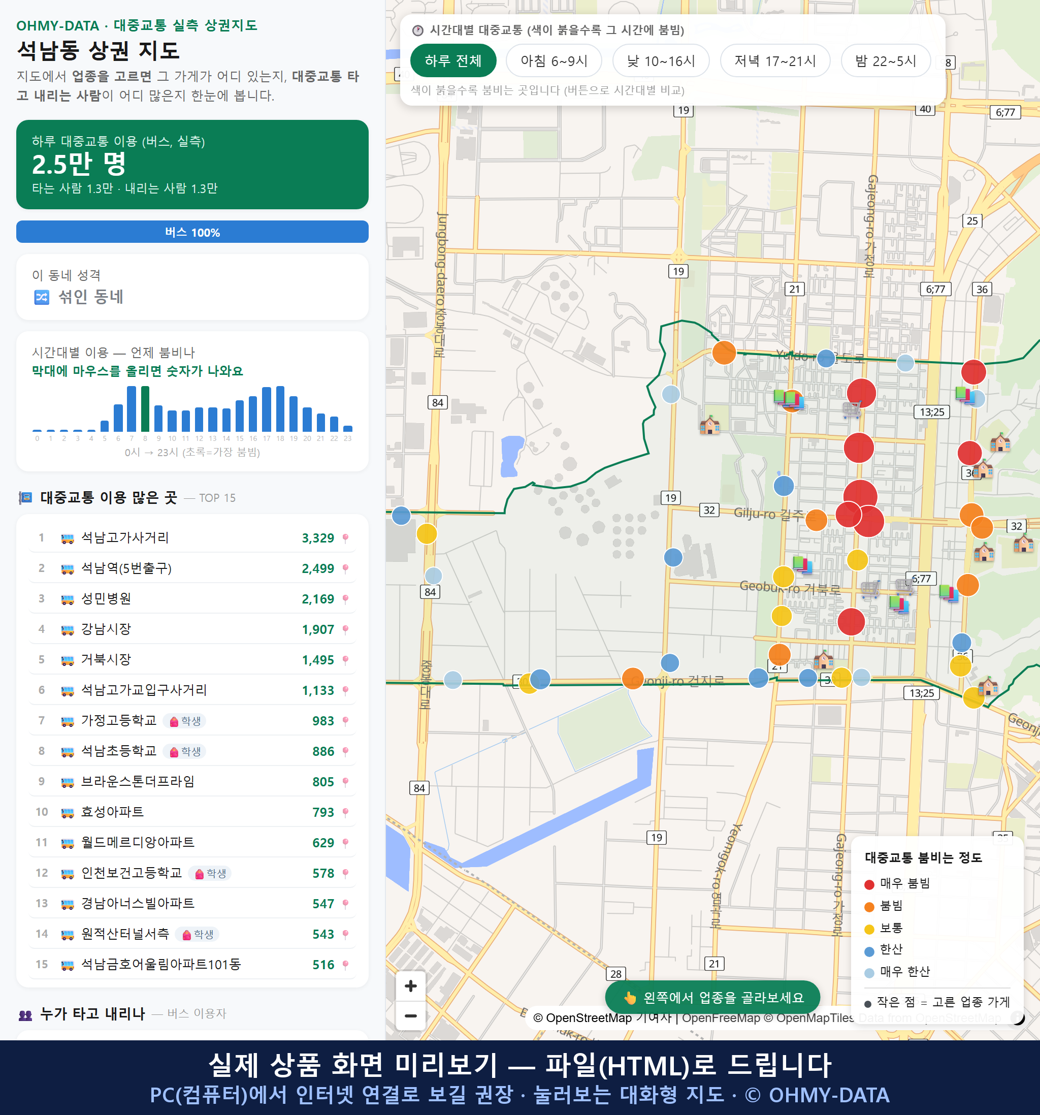Viewport: 1040px width, 1115px height.
Task: Select the 아침 6~9시 time filter
Action: click(x=554, y=60)
